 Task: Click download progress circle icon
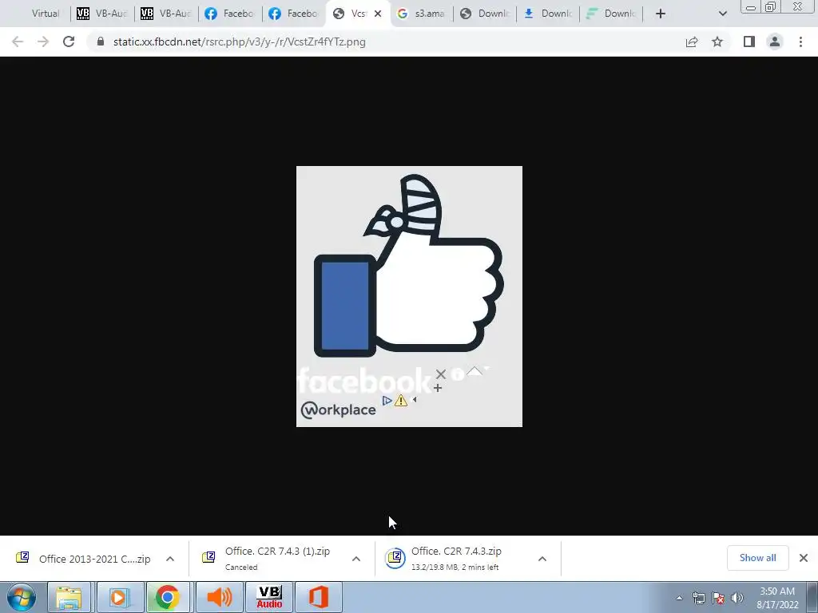[x=395, y=558]
